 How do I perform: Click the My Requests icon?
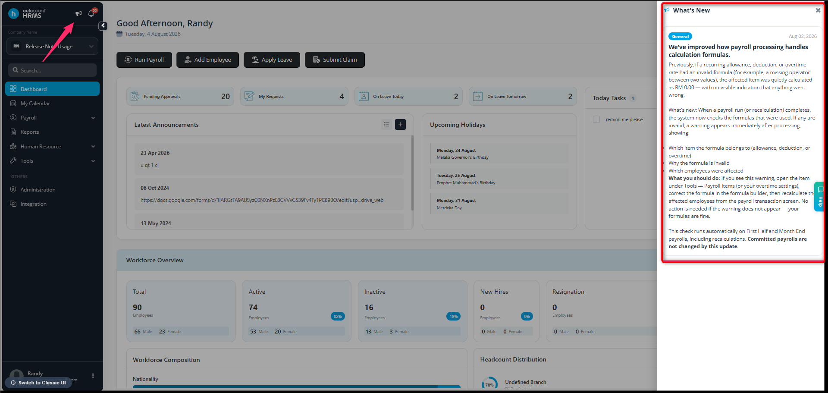click(x=249, y=96)
